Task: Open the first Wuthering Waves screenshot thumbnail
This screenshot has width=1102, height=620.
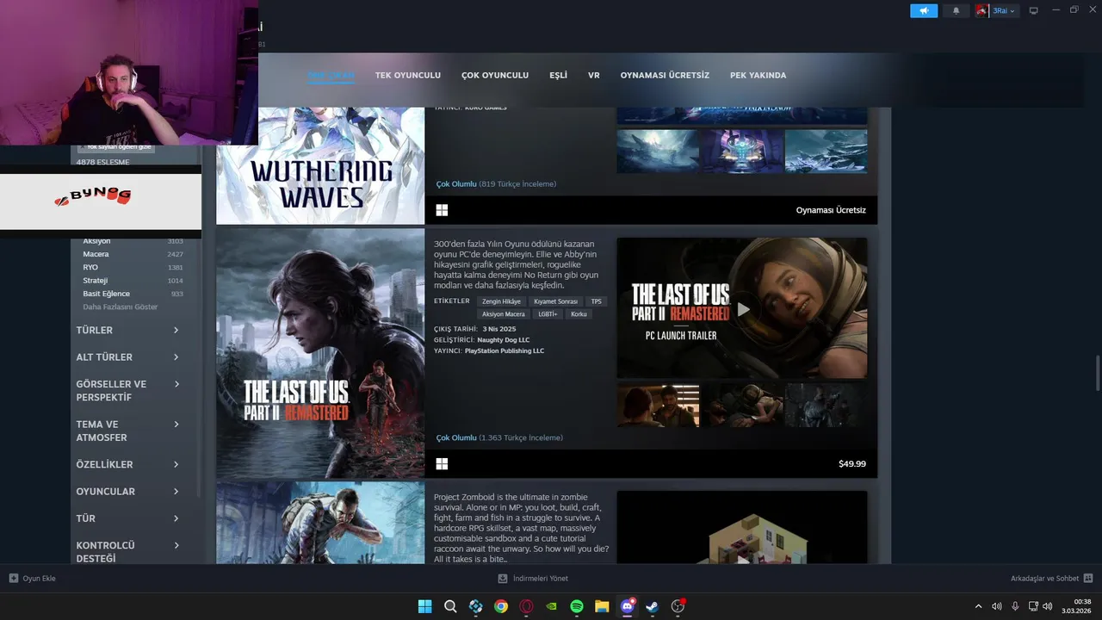Action: (x=658, y=152)
